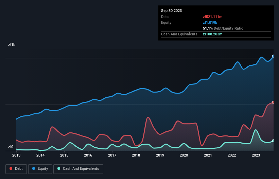Toggle the Equity legend button

[x=40, y=169]
